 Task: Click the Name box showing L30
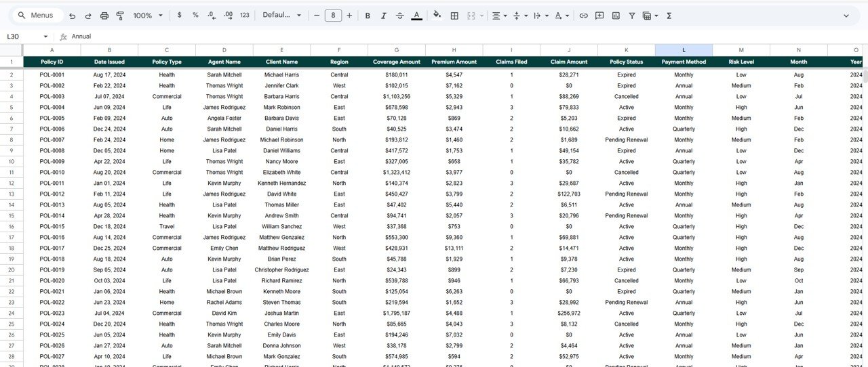pyautogui.click(x=23, y=37)
